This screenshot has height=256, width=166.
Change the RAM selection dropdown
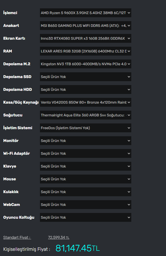(x=85, y=51)
